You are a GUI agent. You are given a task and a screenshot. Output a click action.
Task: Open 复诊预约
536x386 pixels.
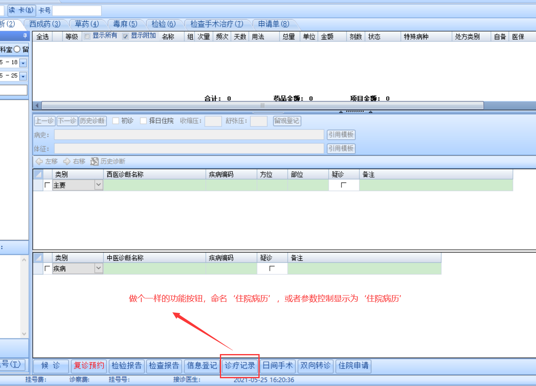point(88,366)
